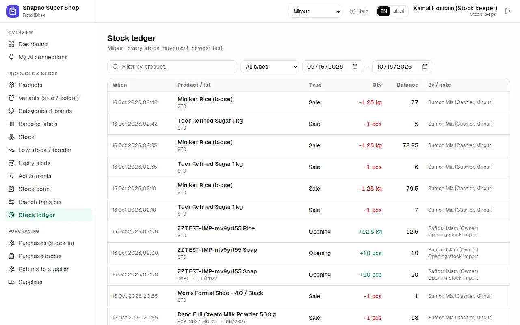Viewport: 520px width, 325px height.
Task: Click the Categories & brands tag icon
Action: [11, 111]
